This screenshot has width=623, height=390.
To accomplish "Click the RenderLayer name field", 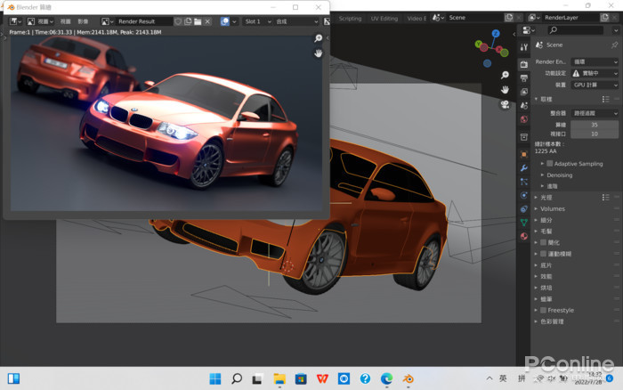I will [570, 18].
